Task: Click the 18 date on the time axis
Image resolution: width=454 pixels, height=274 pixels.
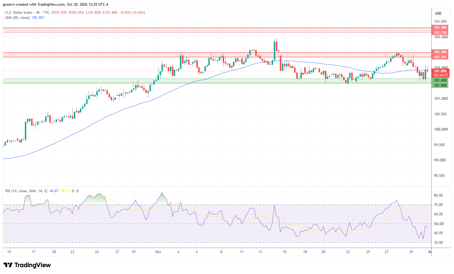Action: pos(305,252)
